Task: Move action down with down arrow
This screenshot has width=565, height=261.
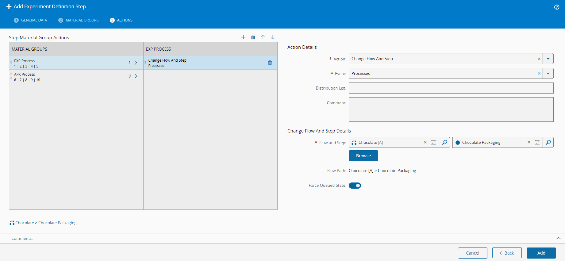Action: tap(273, 37)
